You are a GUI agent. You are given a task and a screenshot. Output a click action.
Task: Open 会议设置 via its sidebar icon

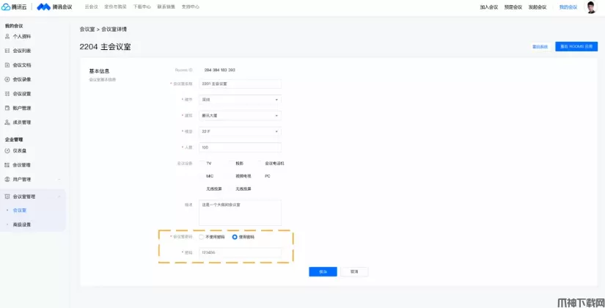tap(8, 94)
